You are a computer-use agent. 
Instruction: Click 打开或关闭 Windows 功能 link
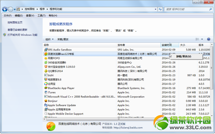click(22, 35)
